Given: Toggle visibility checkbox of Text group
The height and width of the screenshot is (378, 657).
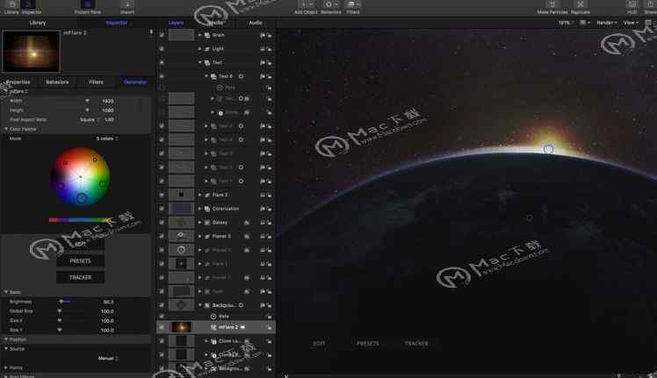Looking at the screenshot, I should (x=162, y=63).
